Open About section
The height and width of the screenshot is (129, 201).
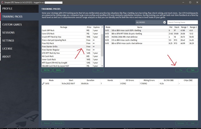19,57
